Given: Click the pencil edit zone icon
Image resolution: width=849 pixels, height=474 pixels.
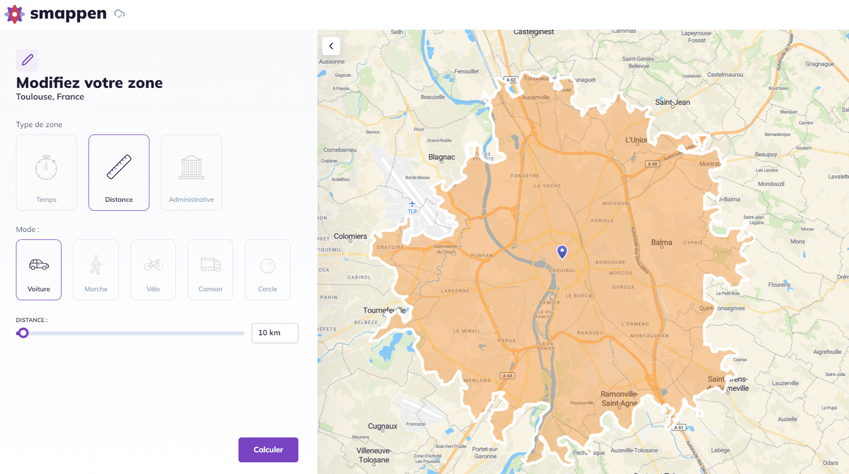Looking at the screenshot, I should [x=28, y=60].
